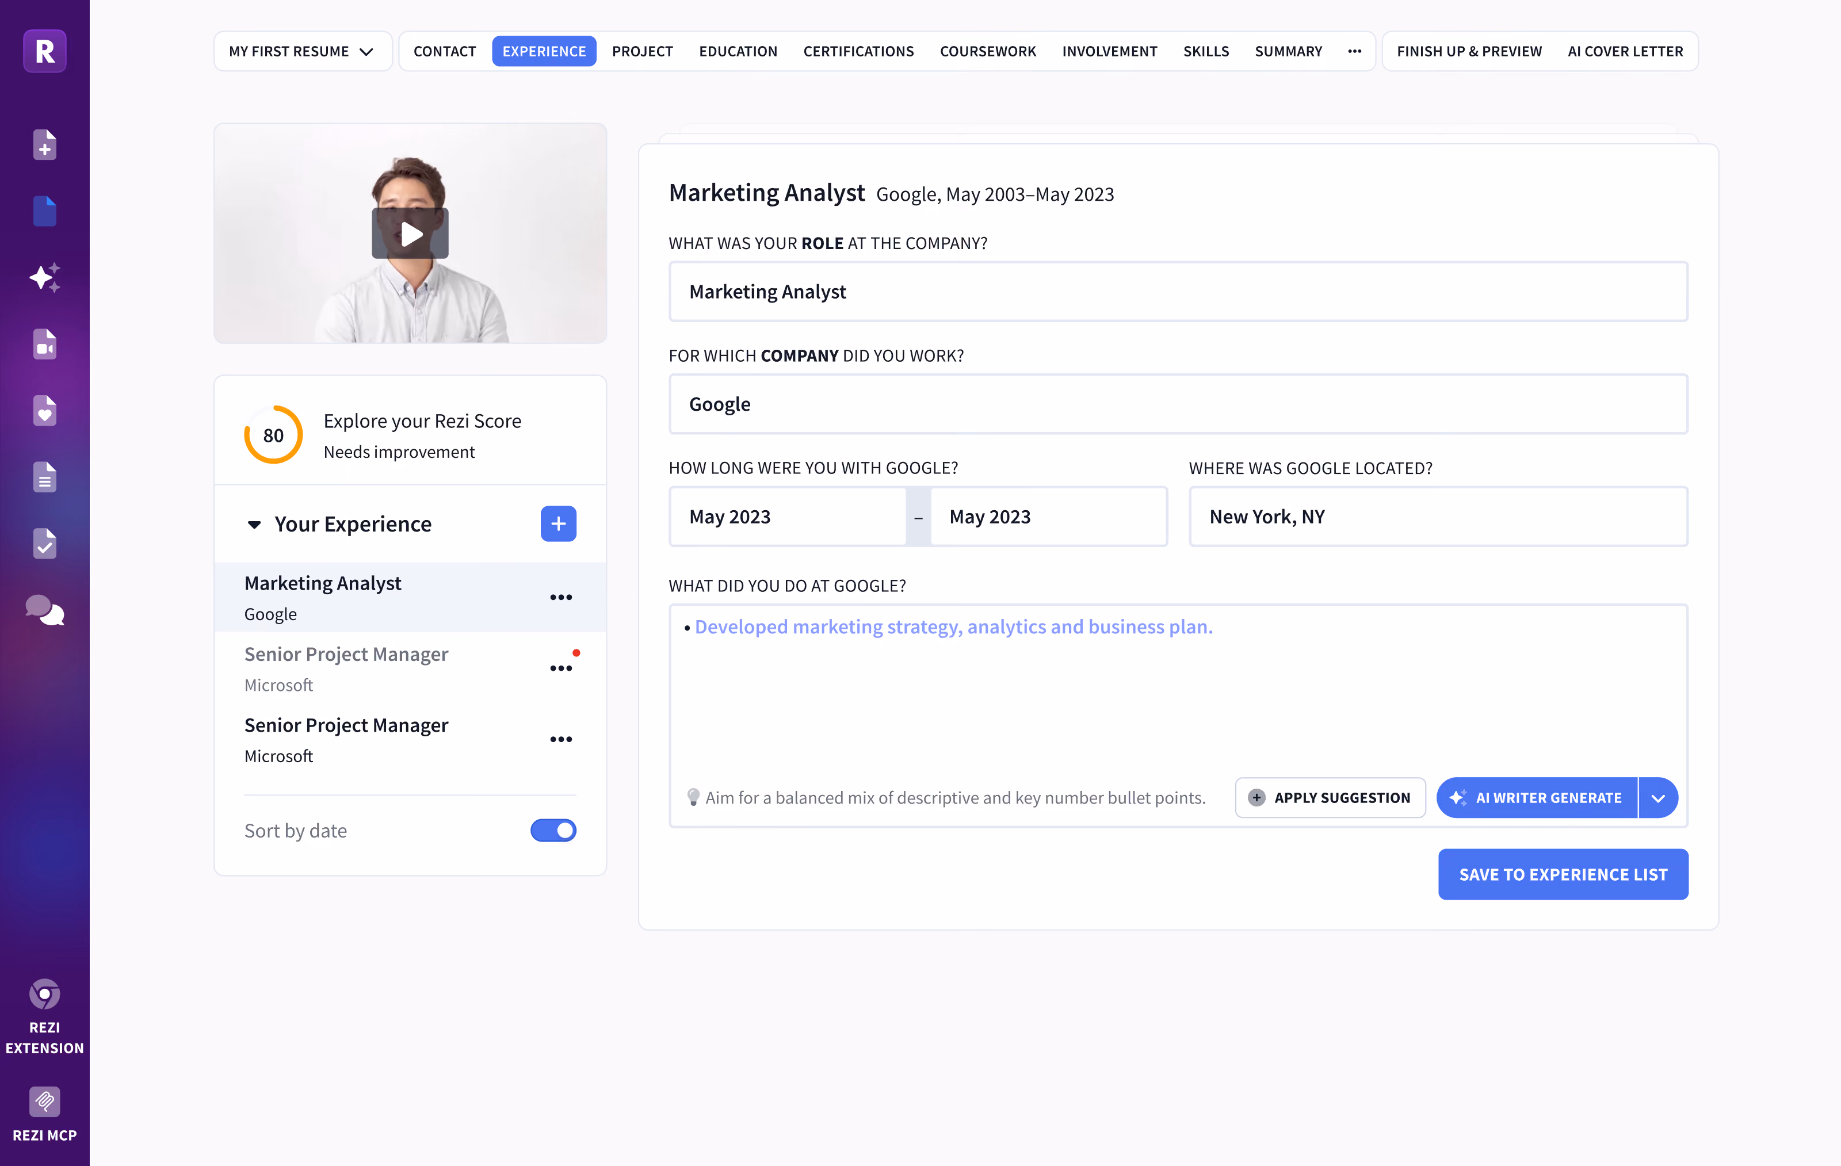Go to the Involvement tab
Image resolution: width=1841 pixels, height=1166 pixels.
pyautogui.click(x=1109, y=51)
